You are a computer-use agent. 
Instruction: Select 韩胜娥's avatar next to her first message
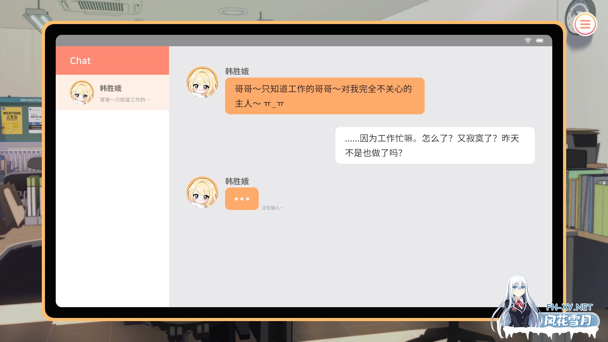[x=202, y=82]
